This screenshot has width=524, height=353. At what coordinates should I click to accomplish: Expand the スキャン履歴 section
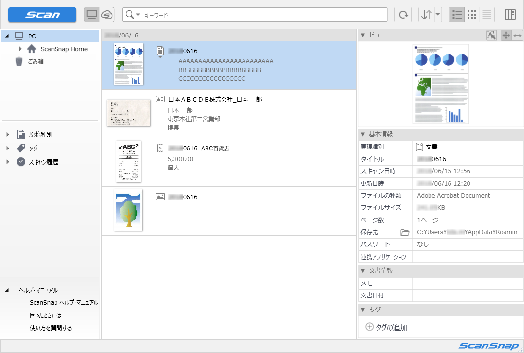pyautogui.click(x=8, y=162)
